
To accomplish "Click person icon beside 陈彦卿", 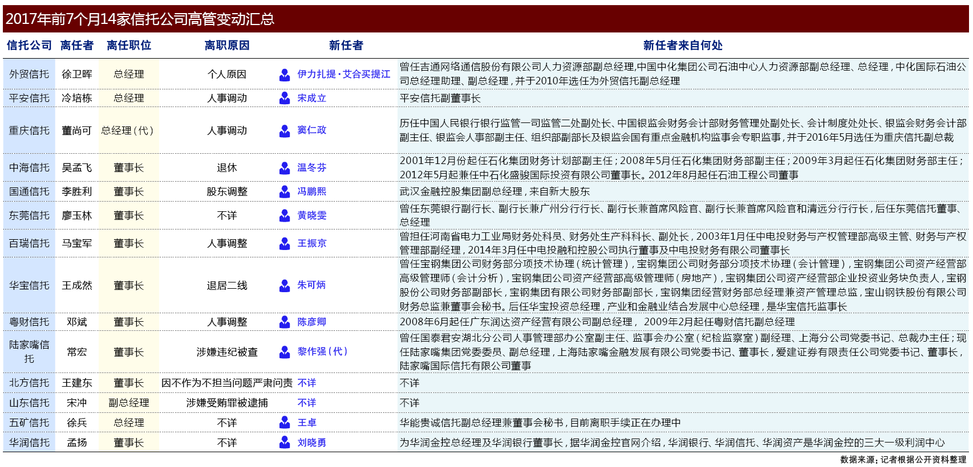I will 285,322.
